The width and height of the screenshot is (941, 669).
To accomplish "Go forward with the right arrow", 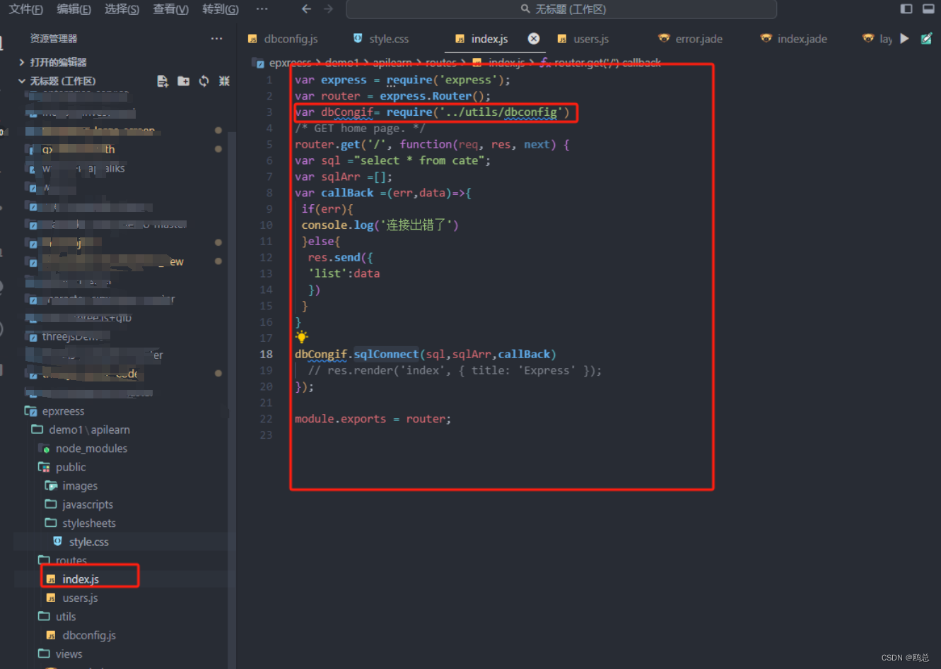I will (x=328, y=9).
